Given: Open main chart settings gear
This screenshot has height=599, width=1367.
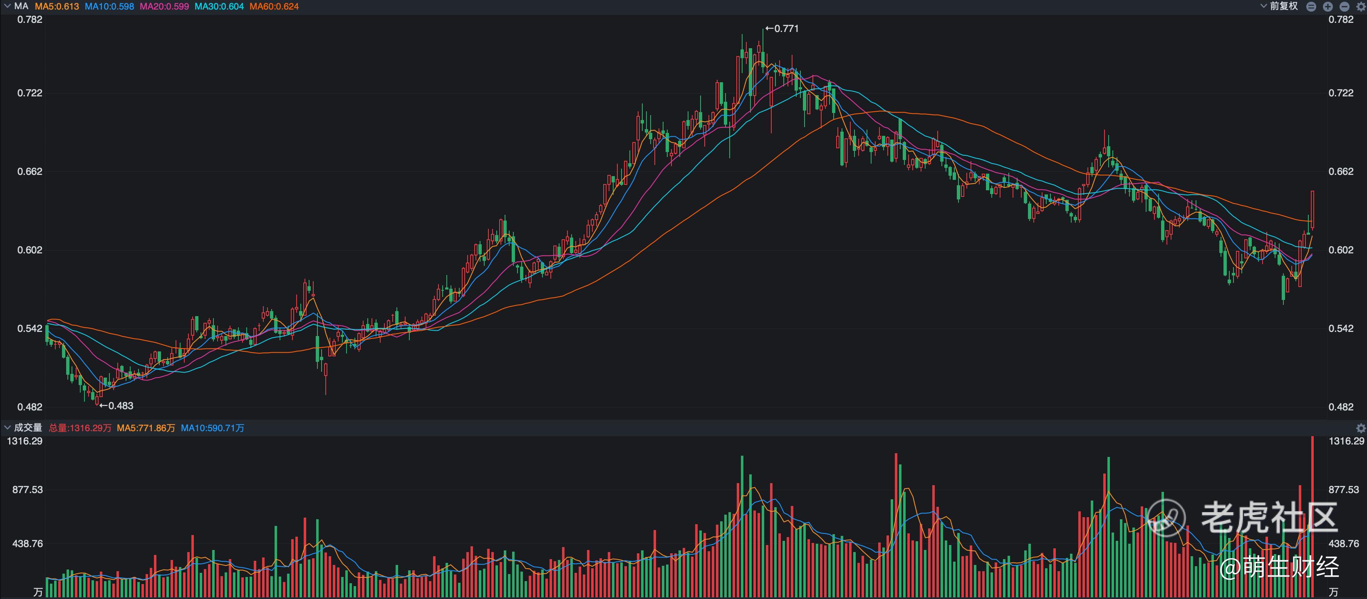Looking at the screenshot, I should [1361, 7].
